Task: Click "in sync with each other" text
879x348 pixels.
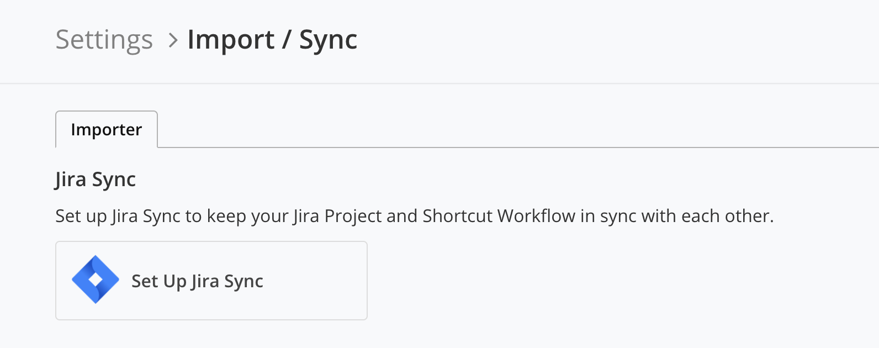Action: (676, 216)
